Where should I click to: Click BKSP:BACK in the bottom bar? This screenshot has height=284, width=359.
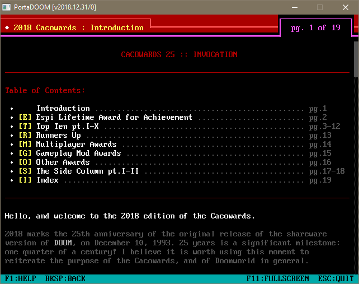tap(65, 279)
